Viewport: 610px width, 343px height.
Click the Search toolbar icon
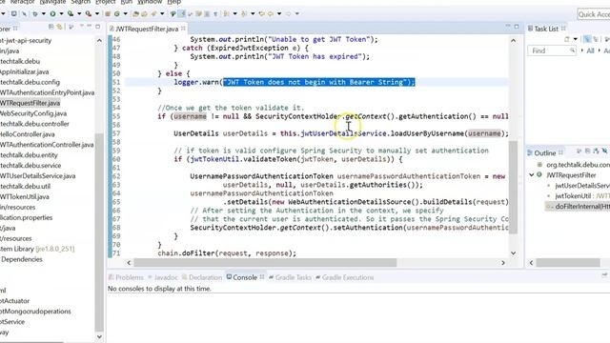(153, 13)
